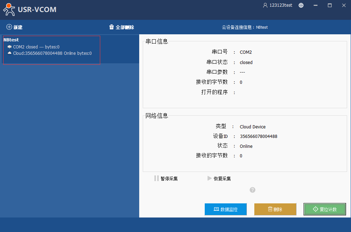Click the user account icon beside 123123test
The width and height of the screenshot is (351, 232).
[265, 5]
